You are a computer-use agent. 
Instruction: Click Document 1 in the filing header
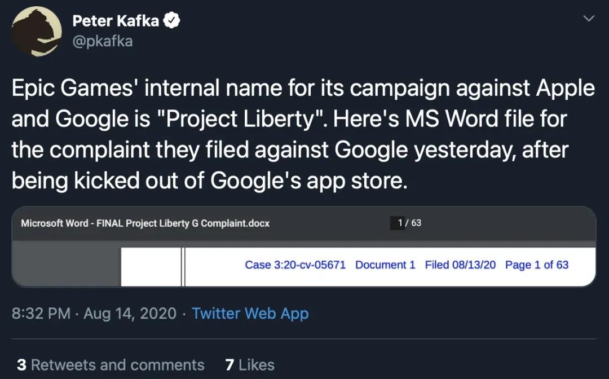click(385, 265)
